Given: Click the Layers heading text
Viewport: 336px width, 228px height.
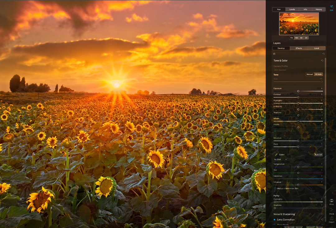Looking at the screenshot, I should (277, 43).
